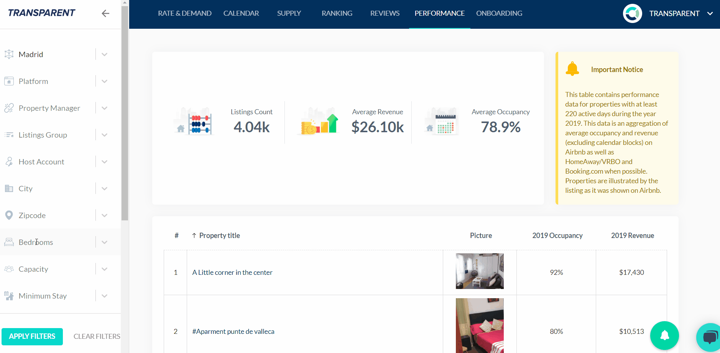The width and height of the screenshot is (720, 353).
Task: Click the sort arrow beside Property title
Action: tap(194, 235)
